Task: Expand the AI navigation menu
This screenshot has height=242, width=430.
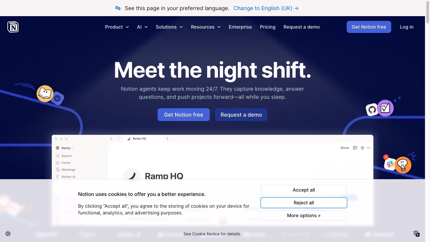Action: (x=142, y=27)
